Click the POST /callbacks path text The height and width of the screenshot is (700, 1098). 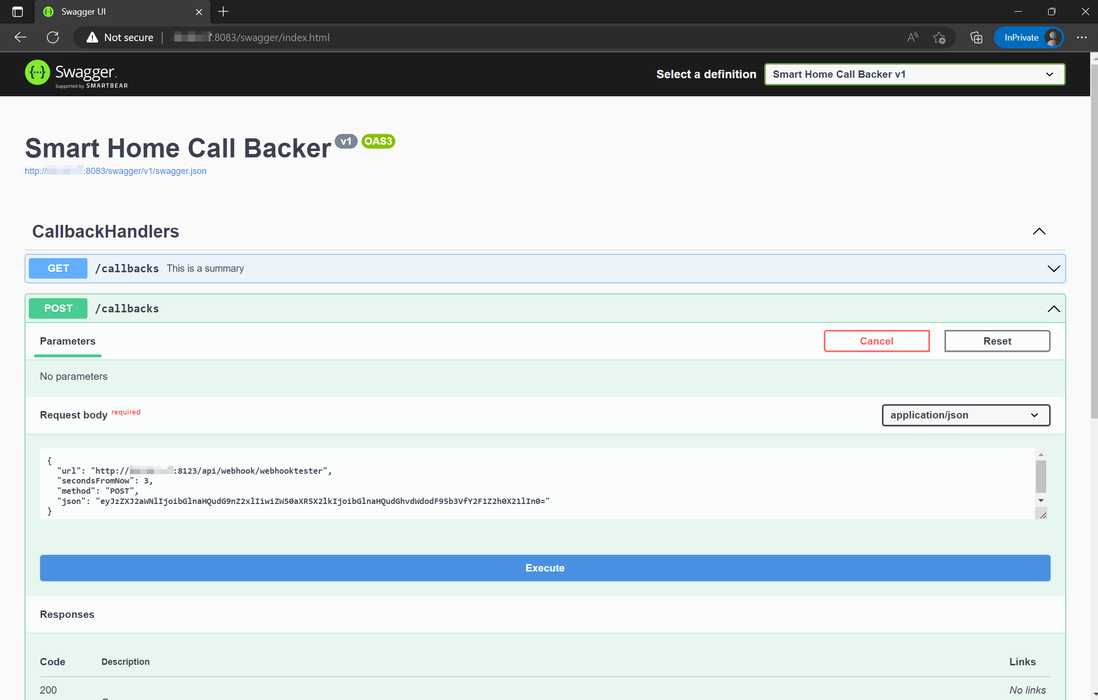pos(127,308)
